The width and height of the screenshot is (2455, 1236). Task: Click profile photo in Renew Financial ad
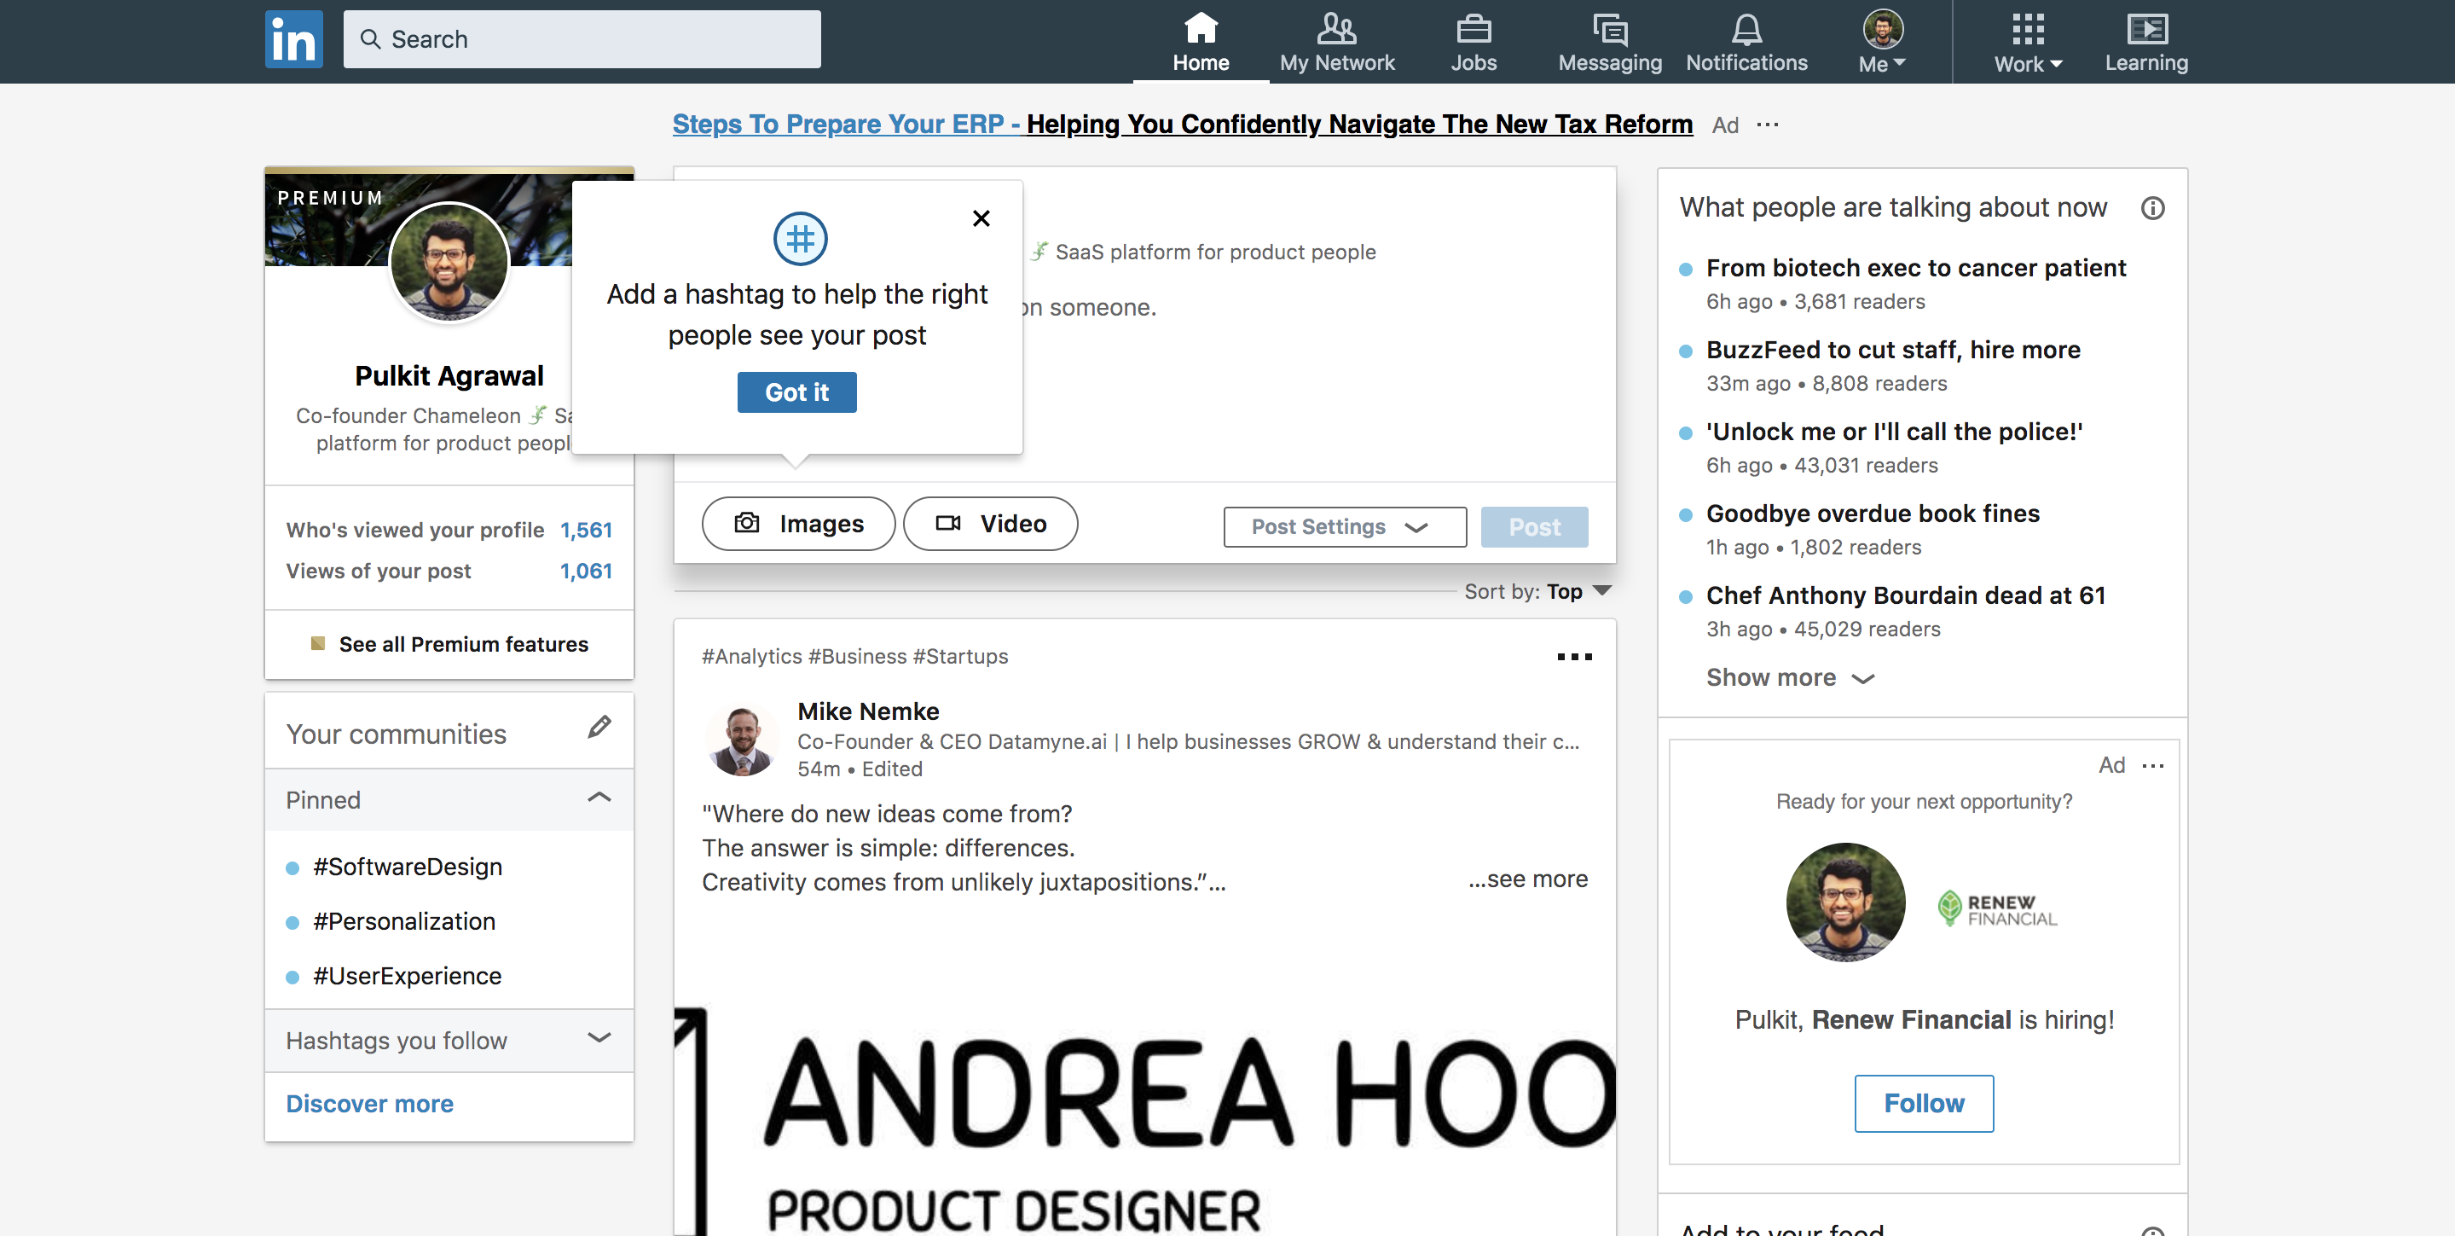(1845, 902)
